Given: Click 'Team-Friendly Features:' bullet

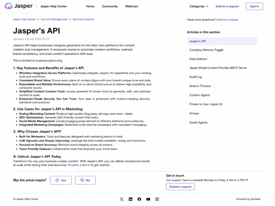Looking at the screenshot, I should [x=35, y=149].
